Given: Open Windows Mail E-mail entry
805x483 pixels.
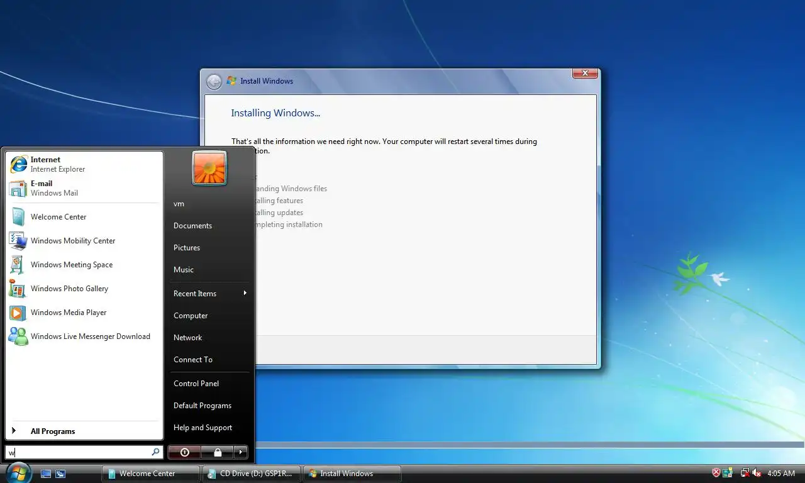Looking at the screenshot, I should click(x=84, y=188).
